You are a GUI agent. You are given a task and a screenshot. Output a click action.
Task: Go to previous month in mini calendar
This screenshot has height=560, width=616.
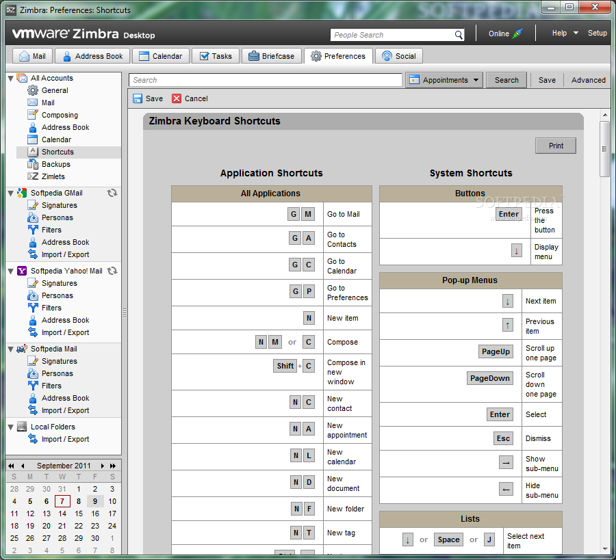[23, 466]
